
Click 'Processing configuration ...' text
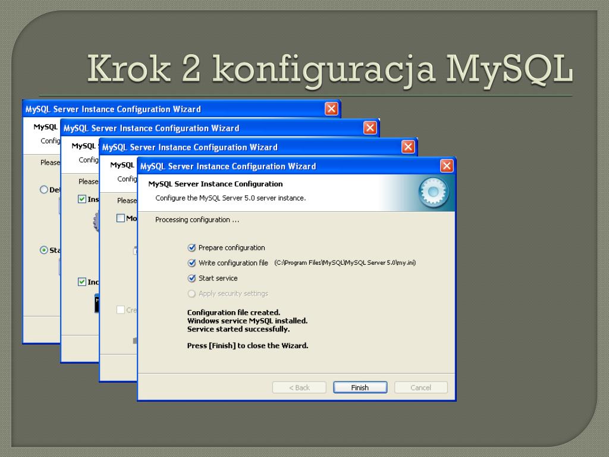pos(197,220)
